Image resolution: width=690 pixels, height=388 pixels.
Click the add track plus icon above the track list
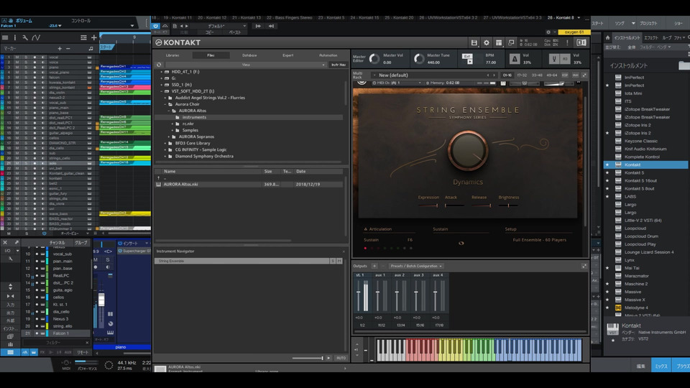pos(93,37)
